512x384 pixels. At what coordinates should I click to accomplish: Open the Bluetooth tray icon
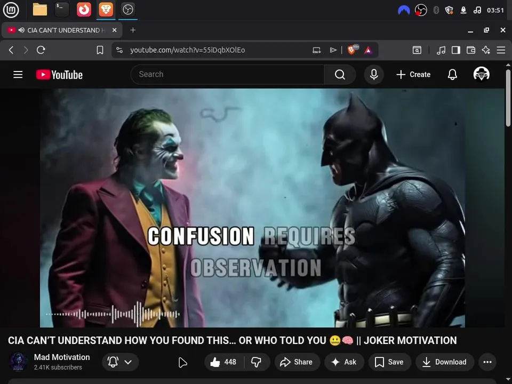point(436,10)
